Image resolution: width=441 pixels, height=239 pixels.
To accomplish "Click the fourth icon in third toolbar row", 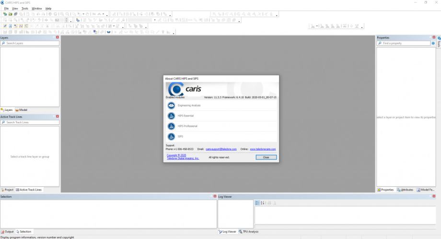I will [x=21, y=26].
